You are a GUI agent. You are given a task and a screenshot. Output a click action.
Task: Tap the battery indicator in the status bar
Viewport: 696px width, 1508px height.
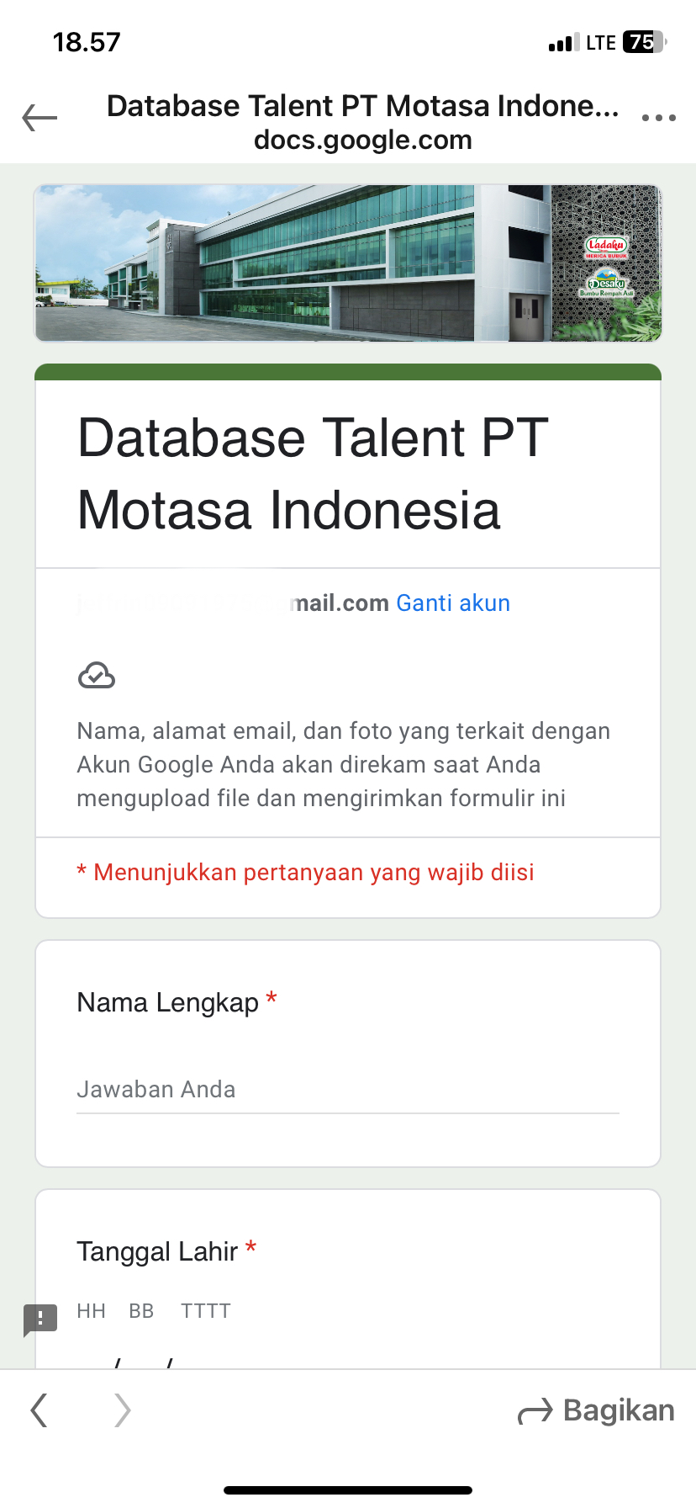point(644,42)
